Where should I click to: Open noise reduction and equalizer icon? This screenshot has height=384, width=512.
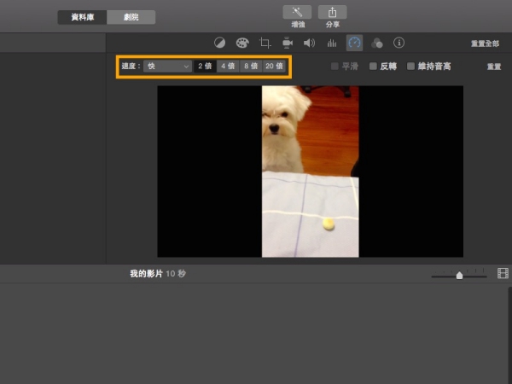coord(332,43)
